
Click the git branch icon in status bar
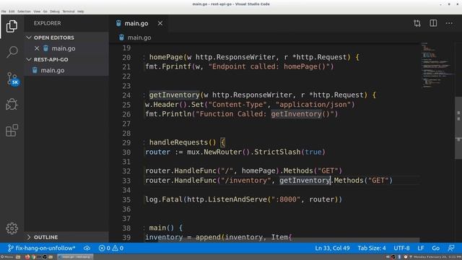point(10,248)
